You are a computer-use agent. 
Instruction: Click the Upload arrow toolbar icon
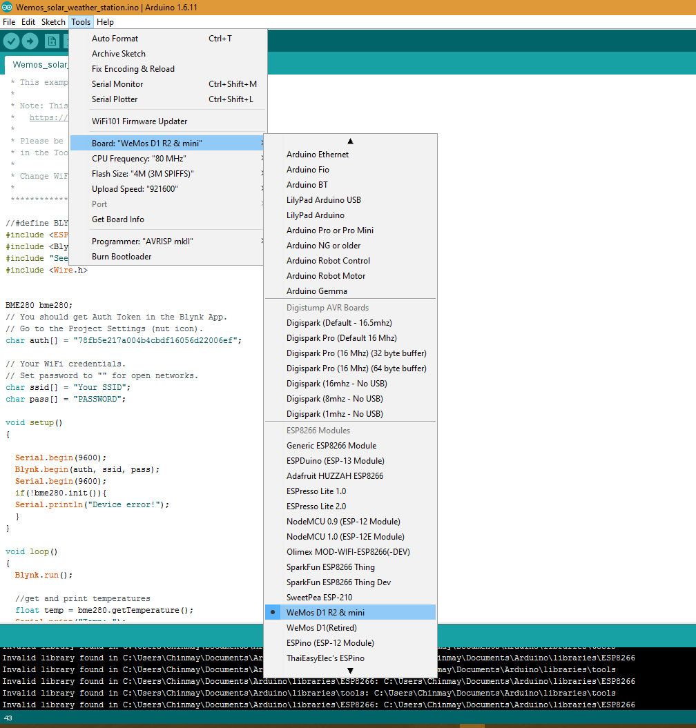30,41
